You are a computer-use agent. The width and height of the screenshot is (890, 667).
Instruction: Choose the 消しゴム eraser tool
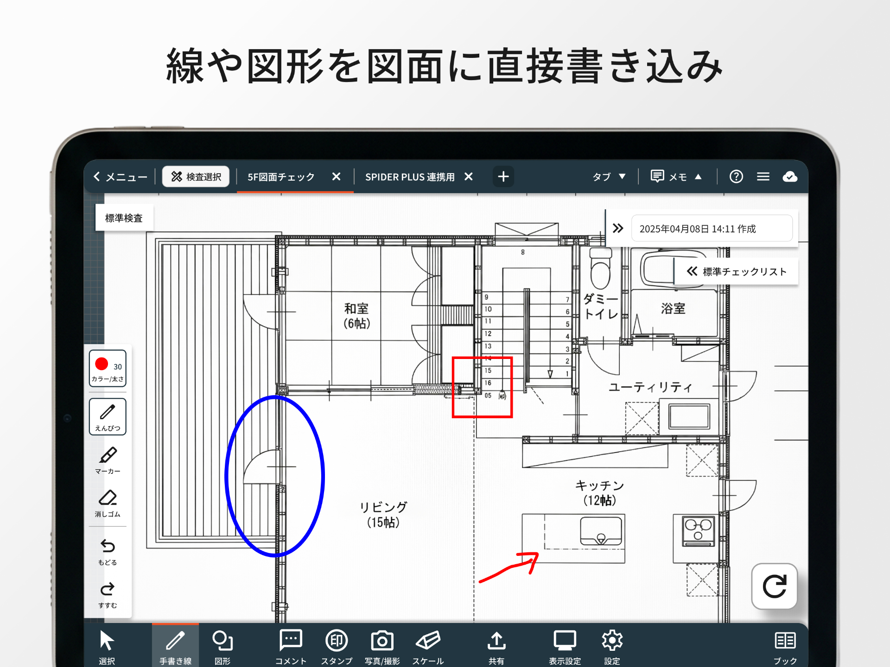tap(108, 503)
